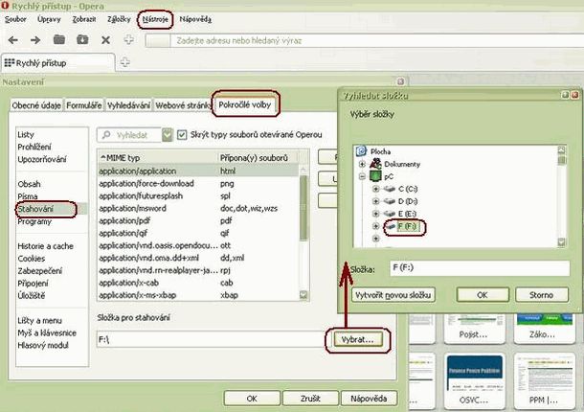The image size is (584, 412).
Task: Select the application/x-cab row
Action: pyautogui.click(x=198, y=283)
